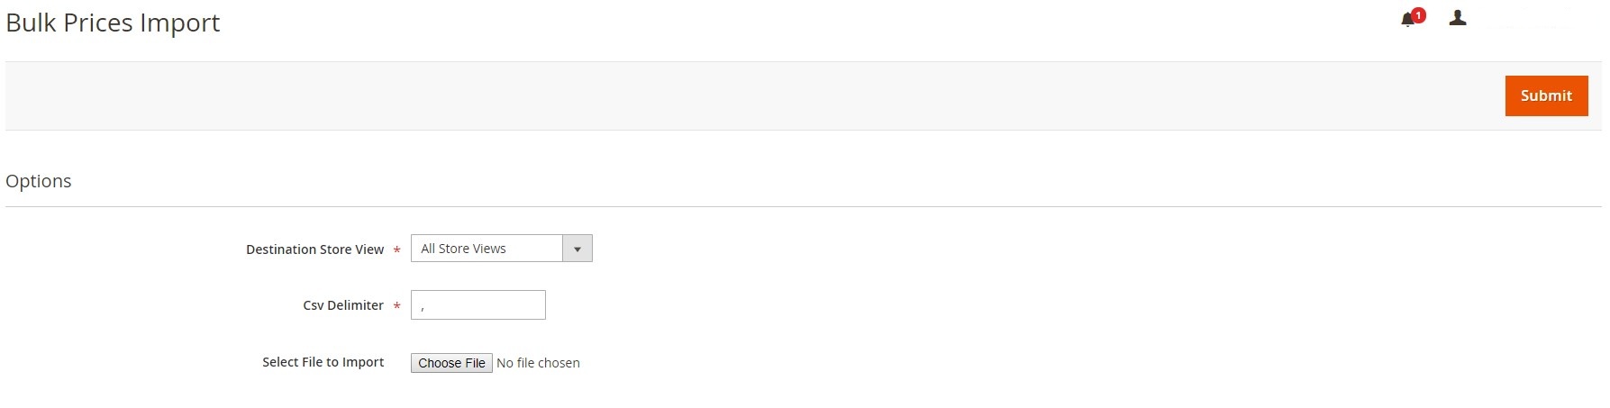Click the Submit button

1546,96
